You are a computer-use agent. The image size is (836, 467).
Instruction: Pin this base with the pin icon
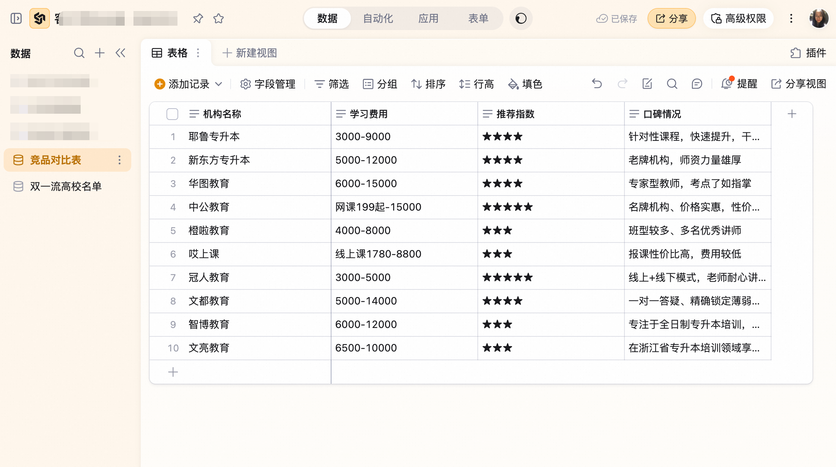(198, 18)
